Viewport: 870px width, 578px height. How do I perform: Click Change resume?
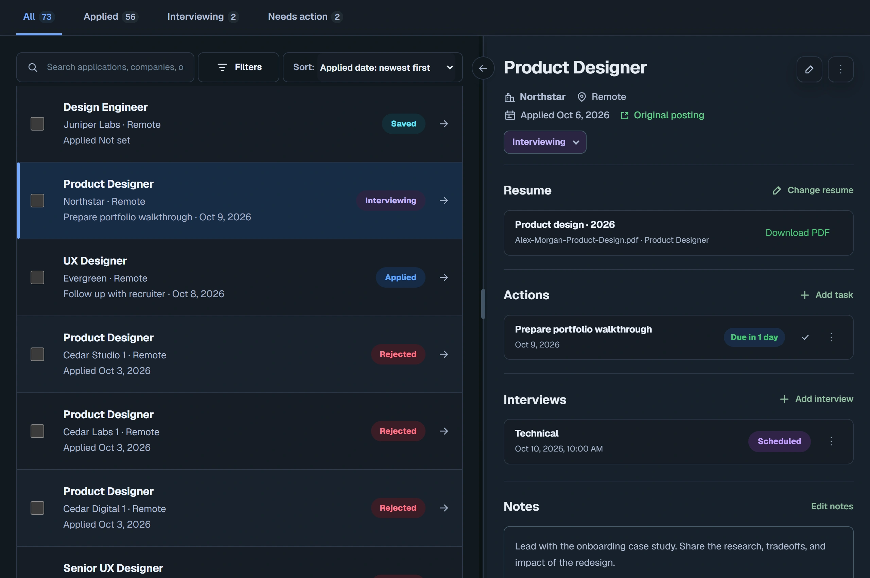click(813, 190)
